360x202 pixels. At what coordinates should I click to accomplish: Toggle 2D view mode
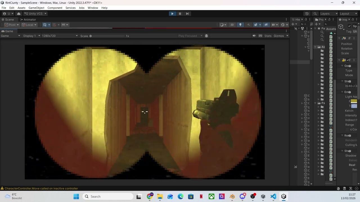232,25
